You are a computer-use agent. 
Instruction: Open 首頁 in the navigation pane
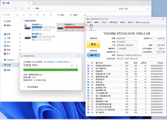pyautogui.click(x=7, y=21)
